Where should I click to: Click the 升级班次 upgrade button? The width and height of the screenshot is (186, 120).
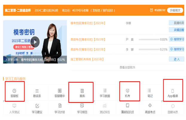coord(175,10)
